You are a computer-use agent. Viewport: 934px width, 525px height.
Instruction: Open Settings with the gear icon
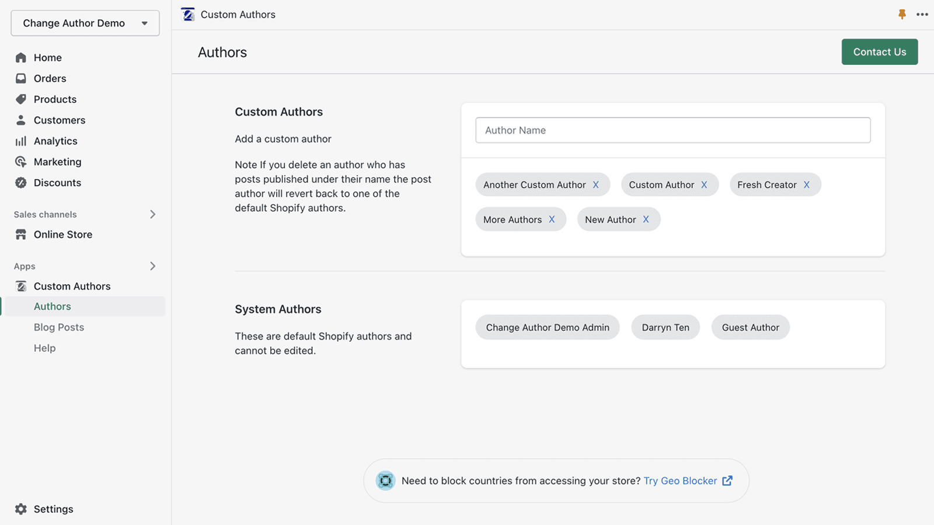(x=21, y=509)
